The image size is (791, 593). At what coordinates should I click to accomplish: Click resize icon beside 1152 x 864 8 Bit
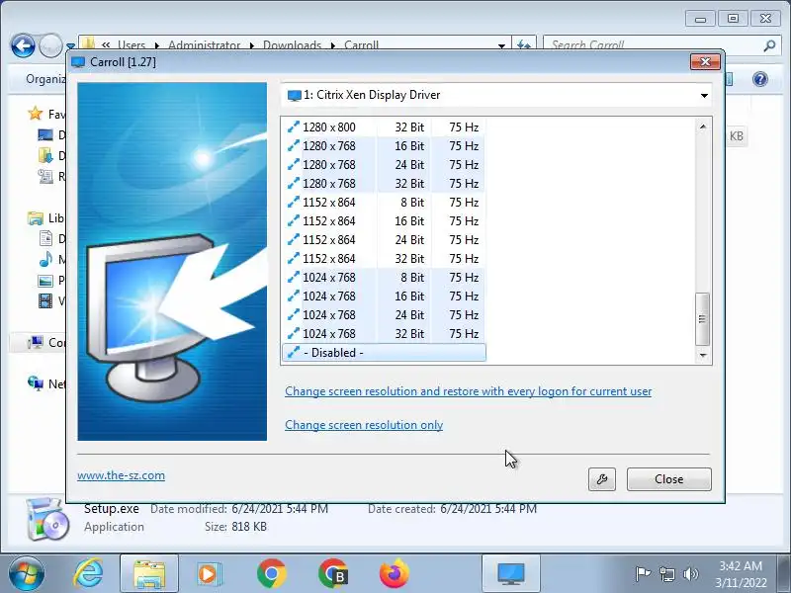[x=293, y=203]
